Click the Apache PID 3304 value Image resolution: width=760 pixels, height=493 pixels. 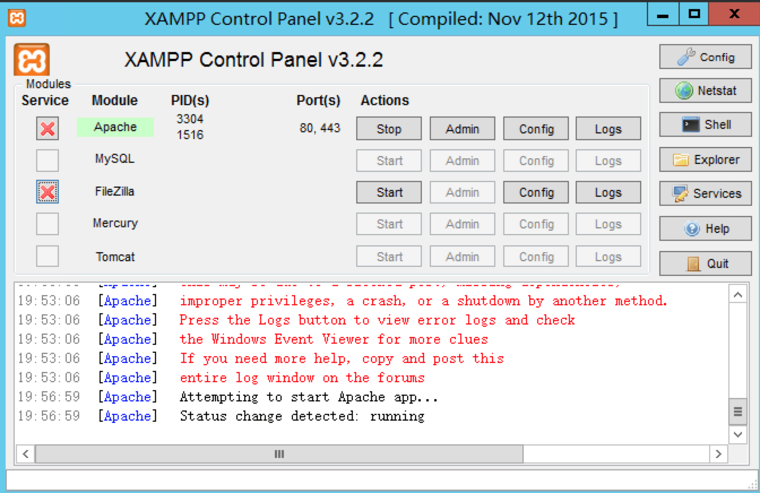pos(190,119)
